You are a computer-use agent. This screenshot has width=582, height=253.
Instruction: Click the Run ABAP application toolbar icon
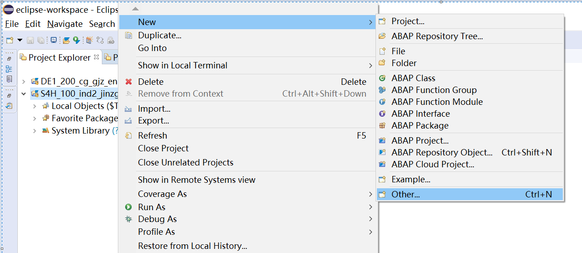pos(76,40)
